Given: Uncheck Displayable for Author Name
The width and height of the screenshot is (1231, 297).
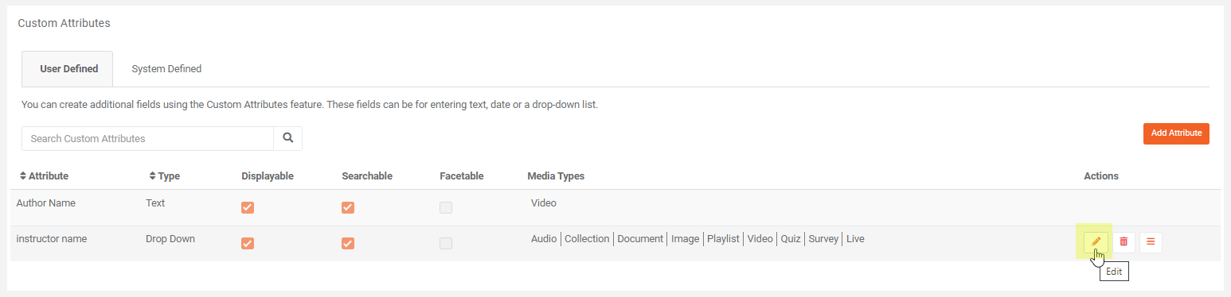Looking at the screenshot, I should [248, 207].
